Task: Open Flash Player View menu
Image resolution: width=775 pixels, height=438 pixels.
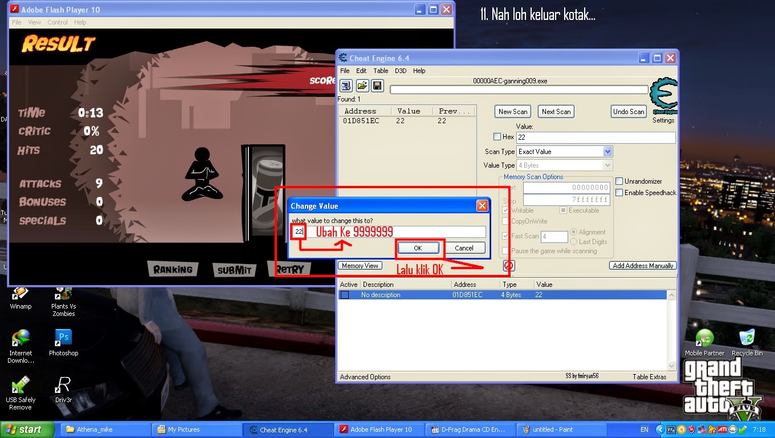Action: 34,22
